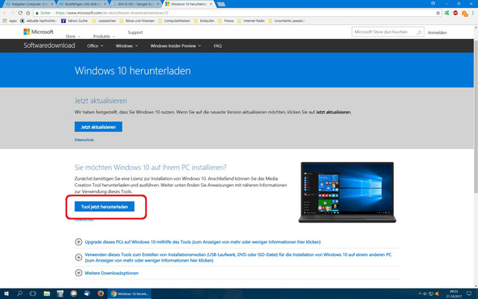The height and width of the screenshot is (299, 478).
Task: Close the Windows 10 herunterladen tab
Action: click(211, 4)
